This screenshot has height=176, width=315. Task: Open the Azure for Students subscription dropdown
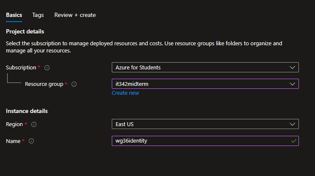(x=199, y=67)
